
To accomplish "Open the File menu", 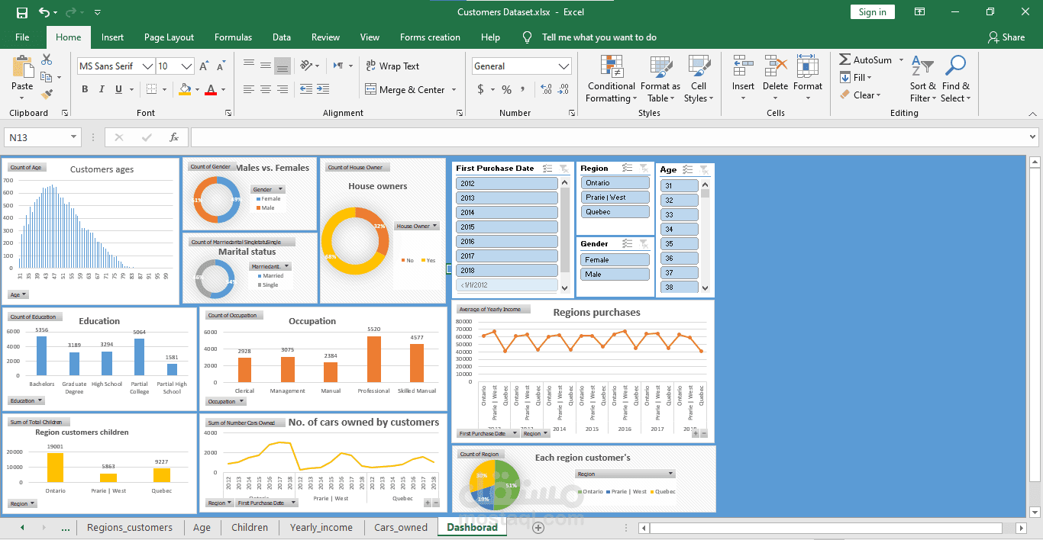I will [x=22, y=37].
